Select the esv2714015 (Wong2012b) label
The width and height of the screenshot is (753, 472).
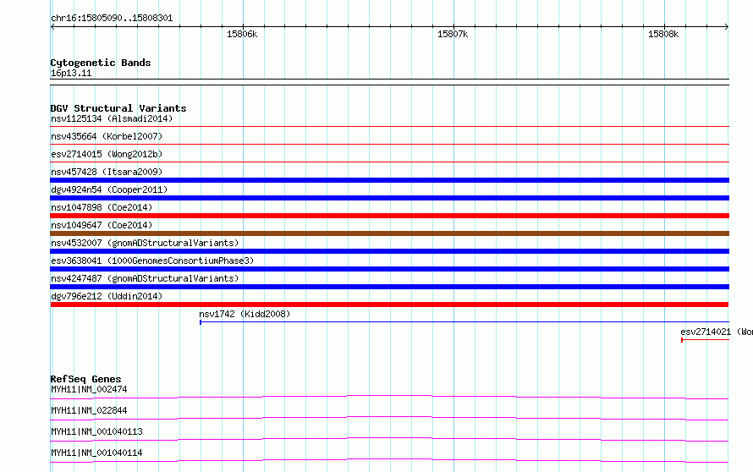107,154
